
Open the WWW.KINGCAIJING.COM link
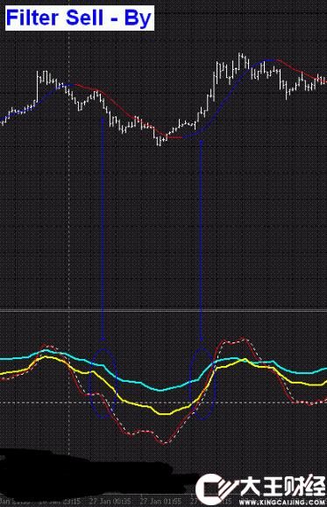pos(282,503)
